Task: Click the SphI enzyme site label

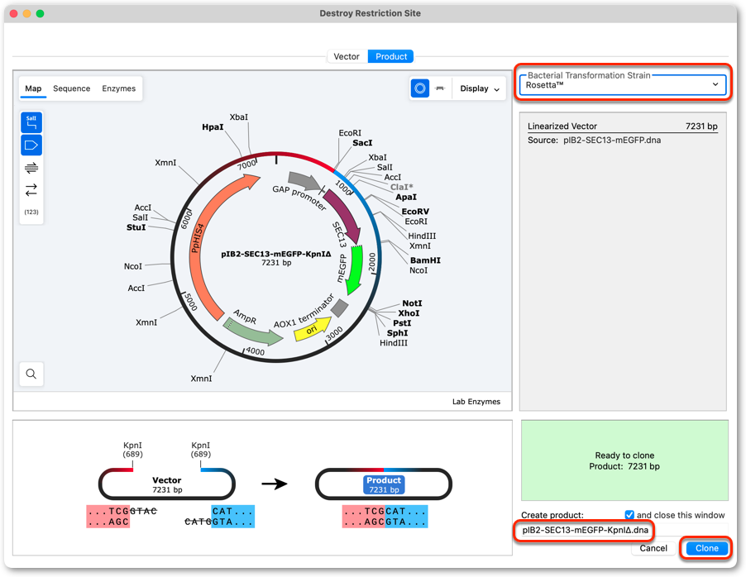Action: [397, 333]
